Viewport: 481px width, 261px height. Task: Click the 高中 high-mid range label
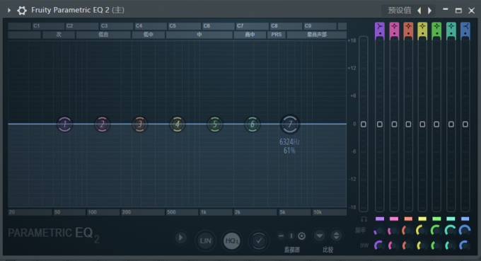point(250,35)
